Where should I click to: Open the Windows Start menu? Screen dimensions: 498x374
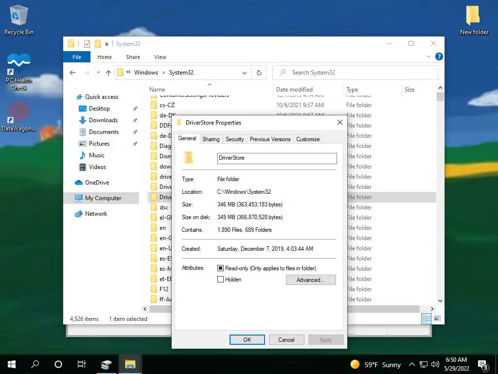point(12,364)
